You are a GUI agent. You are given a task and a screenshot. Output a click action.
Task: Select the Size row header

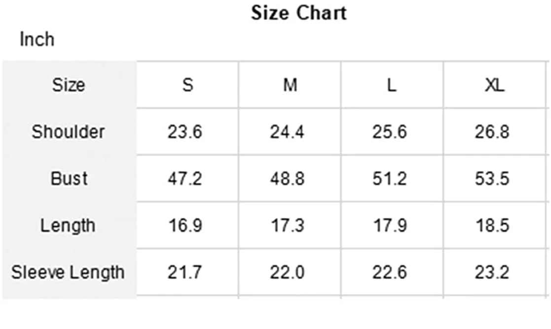[x=69, y=85]
